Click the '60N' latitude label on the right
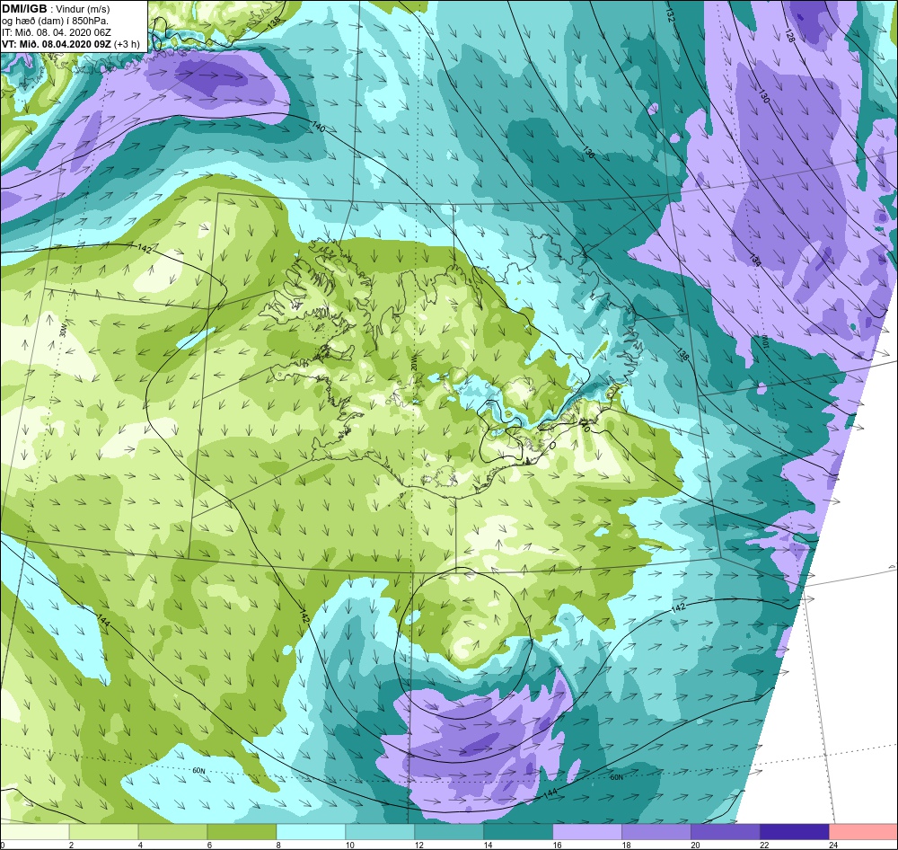 coord(616,778)
